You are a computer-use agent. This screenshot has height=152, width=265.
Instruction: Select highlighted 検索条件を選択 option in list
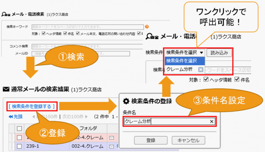point(185,61)
